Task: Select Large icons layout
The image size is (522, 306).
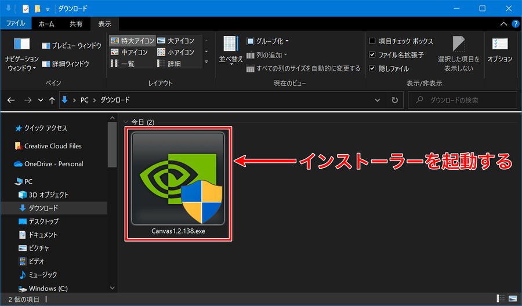Action: coord(176,41)
